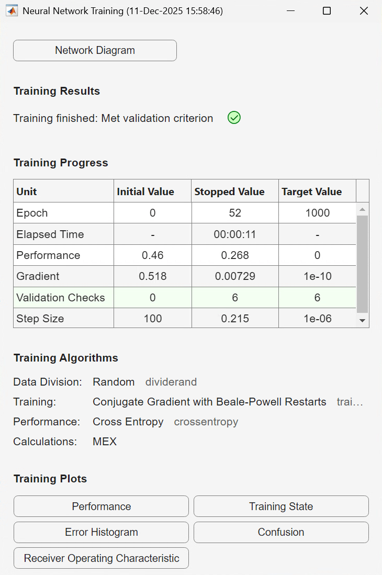
Task: Display the Confusion matrix plot
Action: pos(281,532)
